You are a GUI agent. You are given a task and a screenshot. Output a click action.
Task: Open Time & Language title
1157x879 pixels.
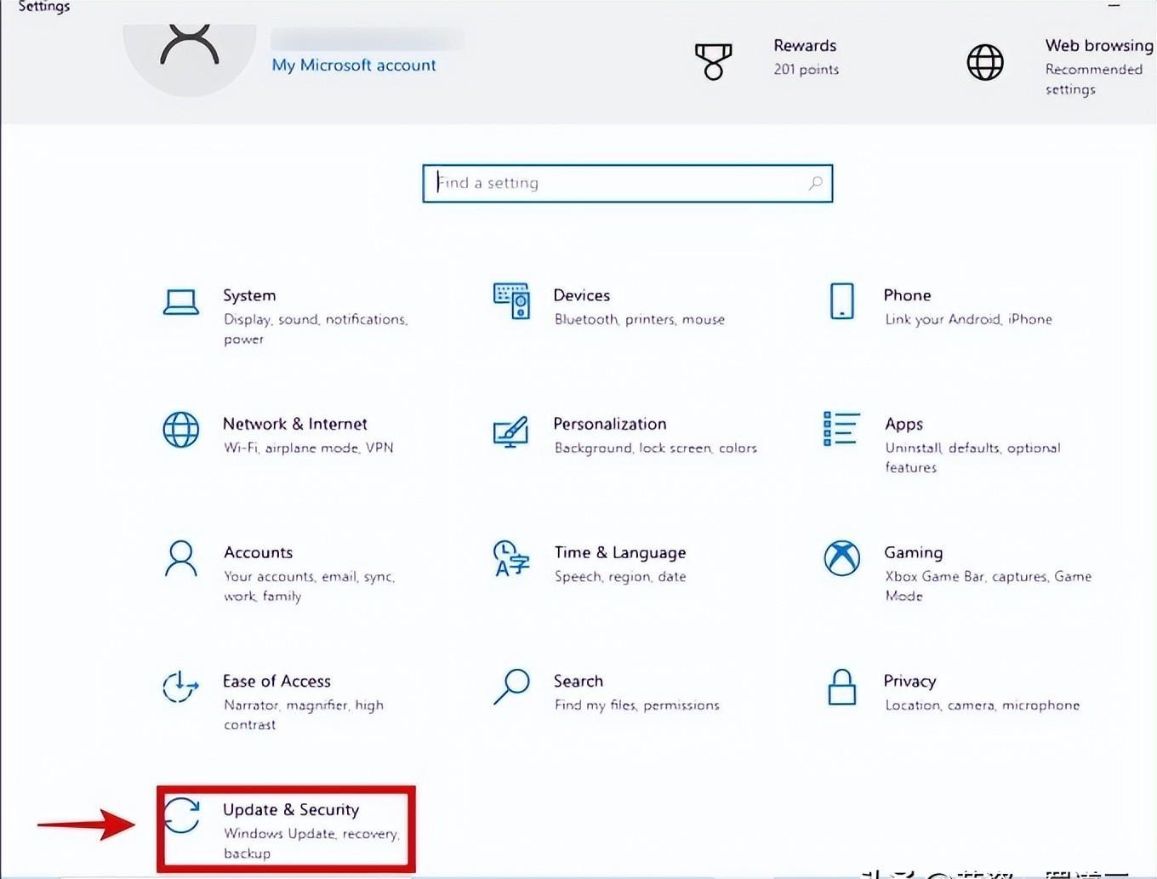point(620,553)
